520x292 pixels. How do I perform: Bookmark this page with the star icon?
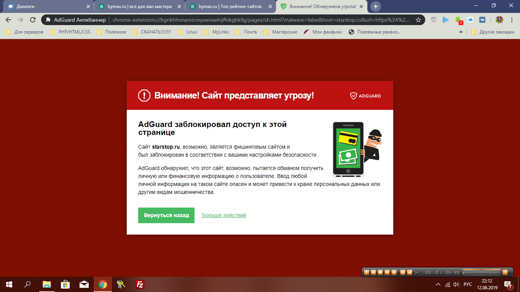tap(418, 20)
